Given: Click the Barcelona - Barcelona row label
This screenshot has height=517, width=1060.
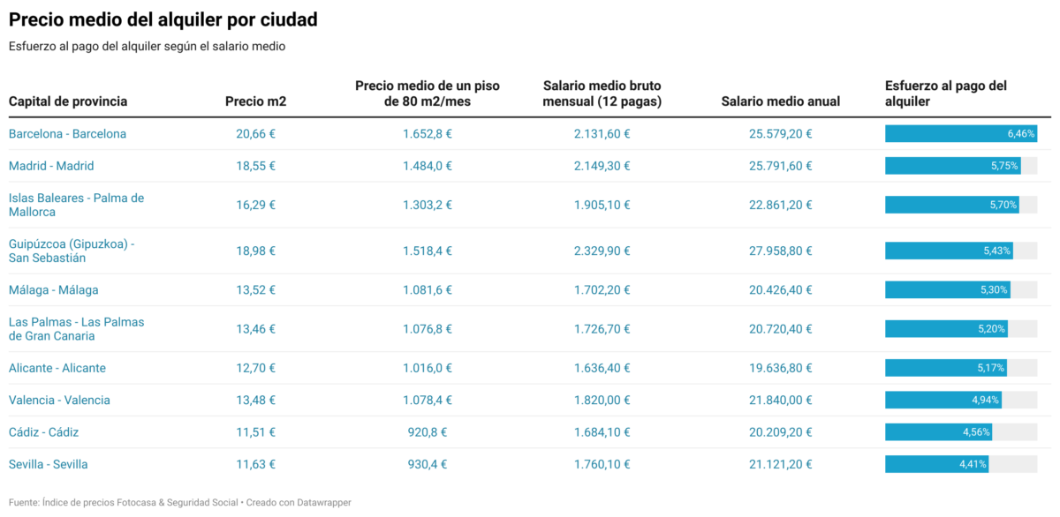Looking at the screenshot, I should (67, 134).
